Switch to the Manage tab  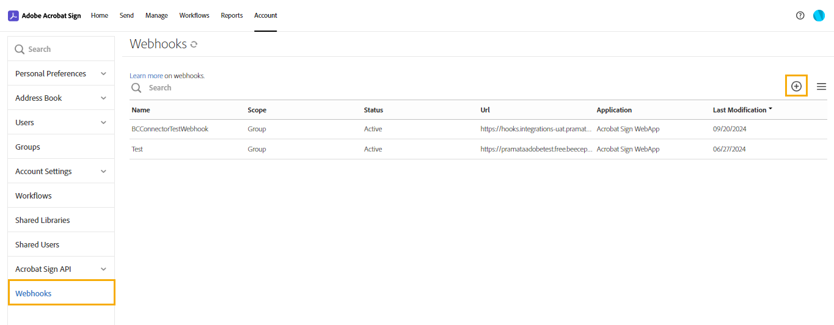point(156,16)
